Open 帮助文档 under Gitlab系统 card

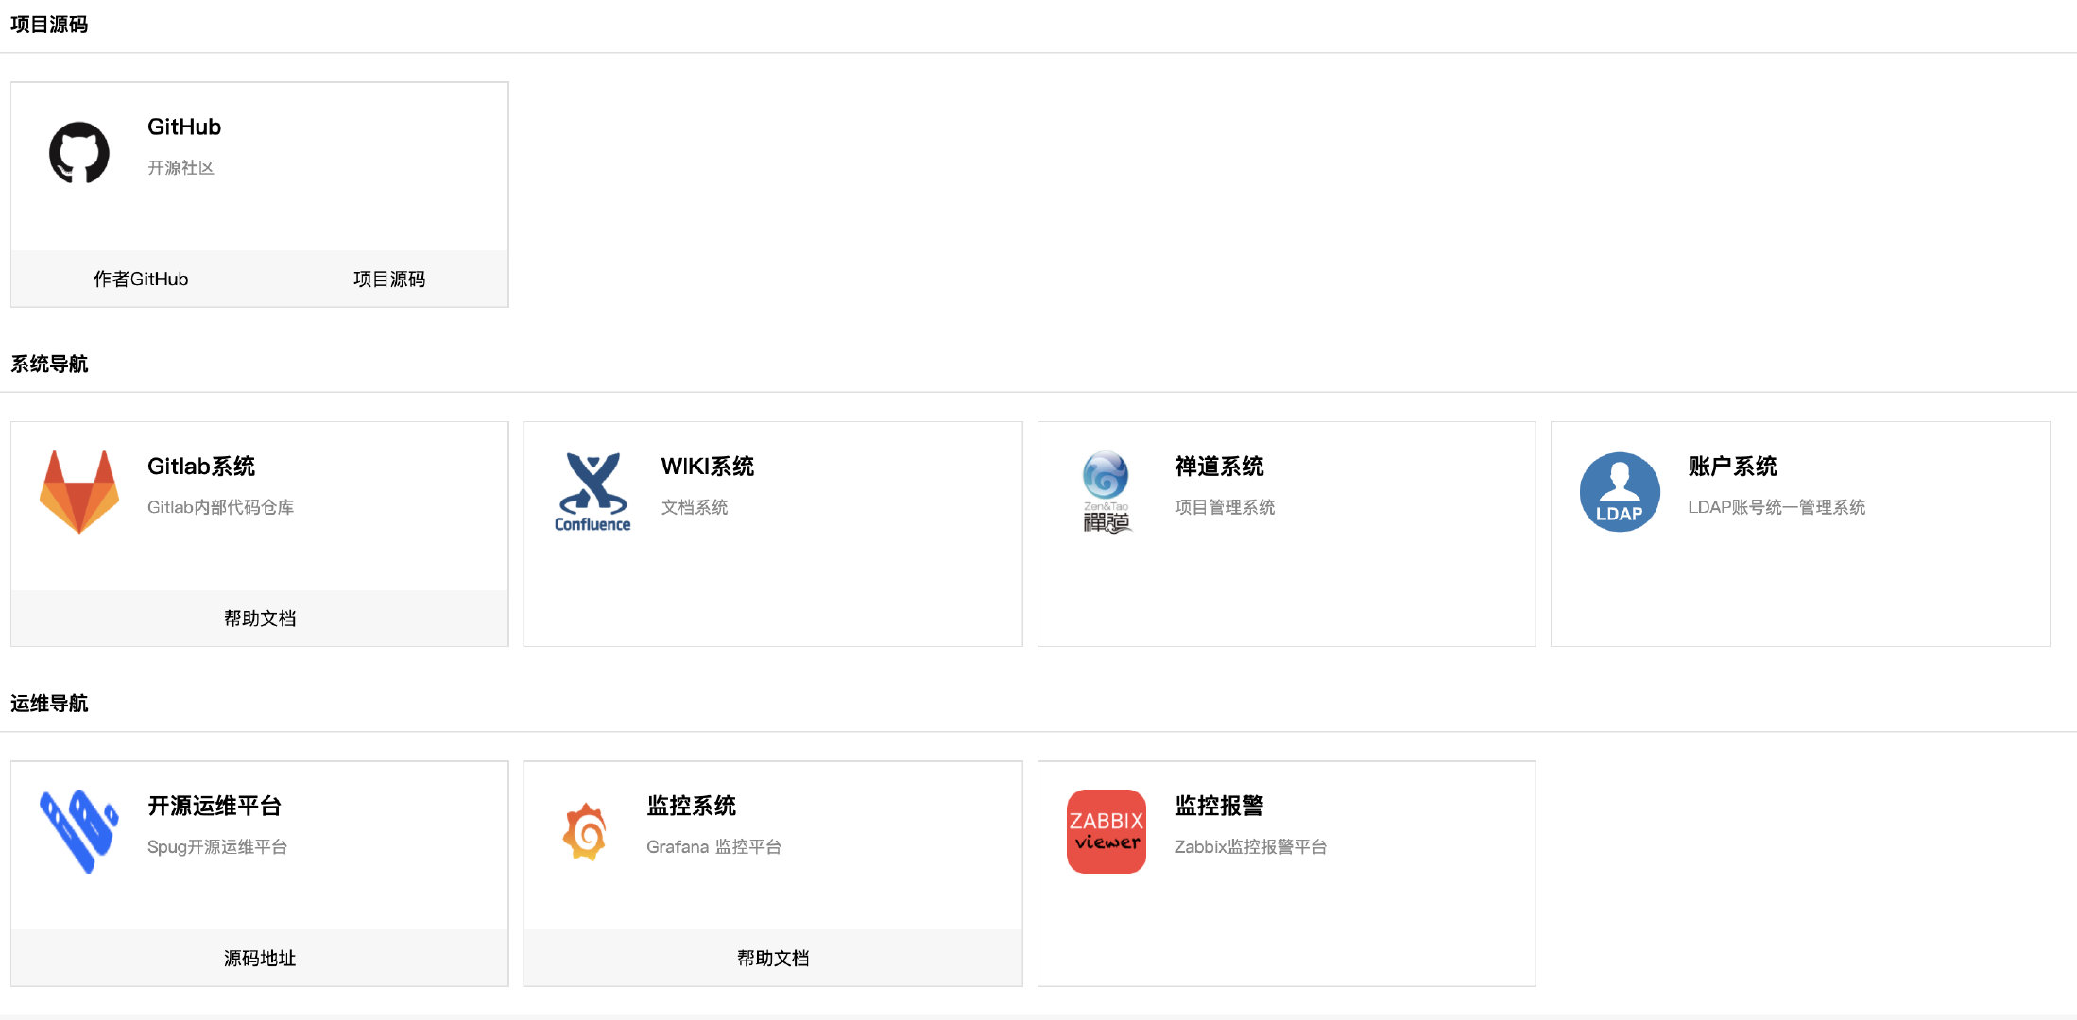click(x=260, y=619)
